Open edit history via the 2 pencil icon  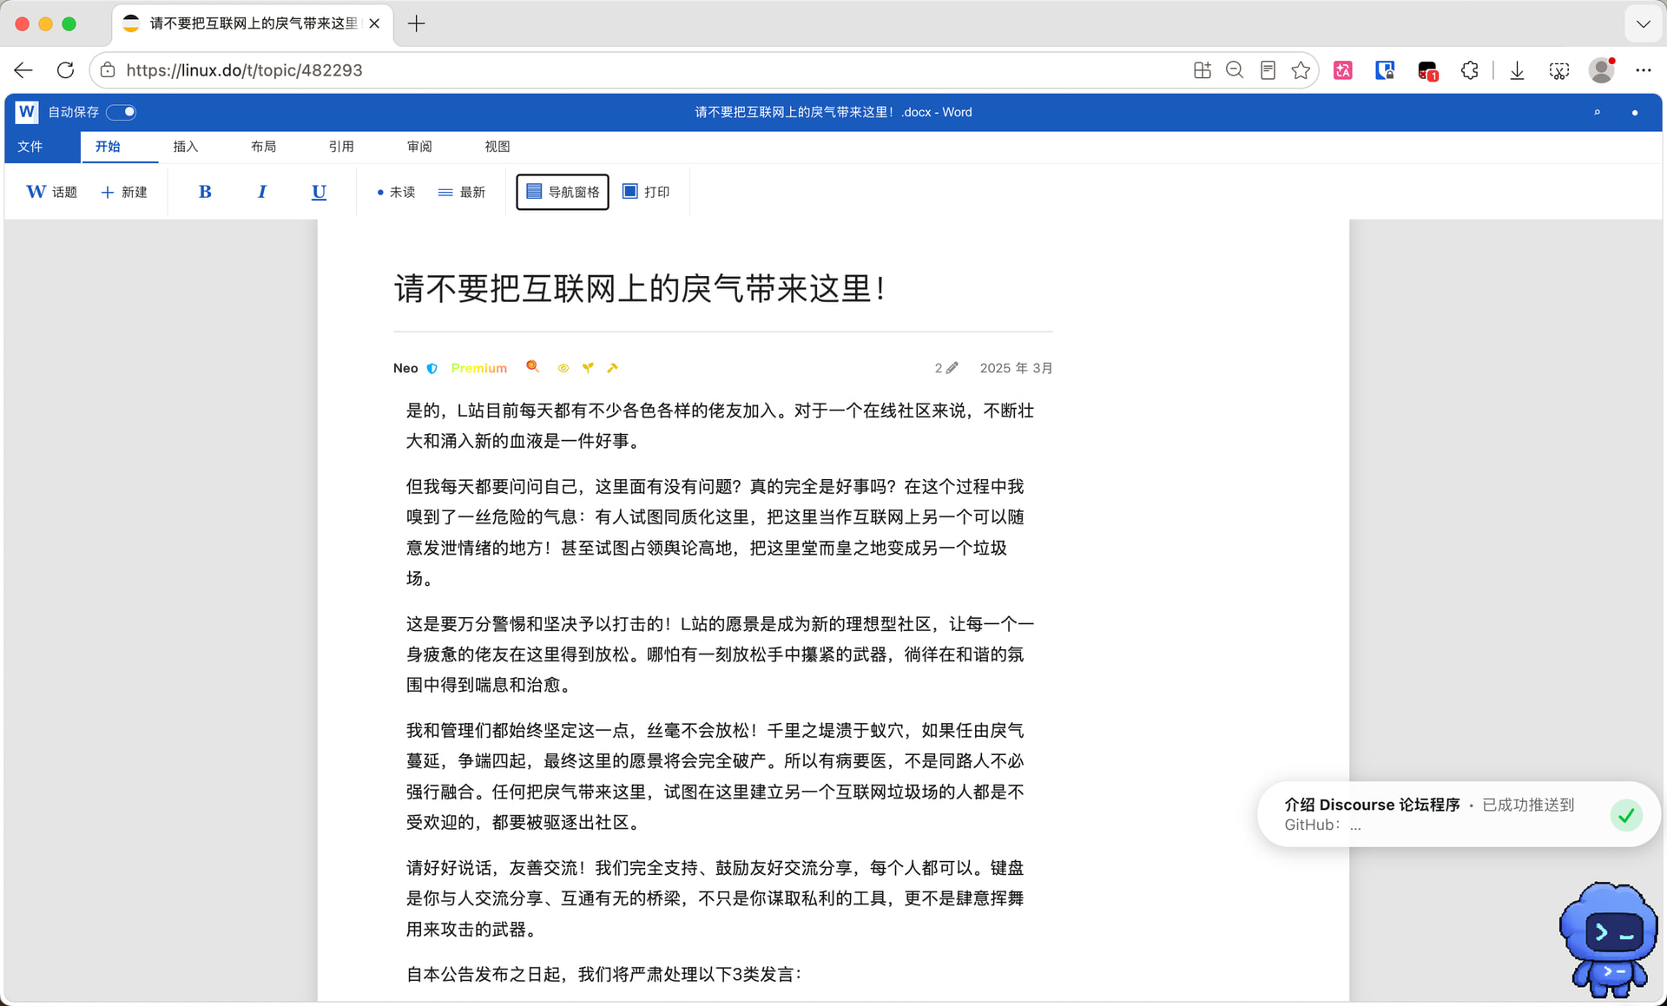pos(946,368)
